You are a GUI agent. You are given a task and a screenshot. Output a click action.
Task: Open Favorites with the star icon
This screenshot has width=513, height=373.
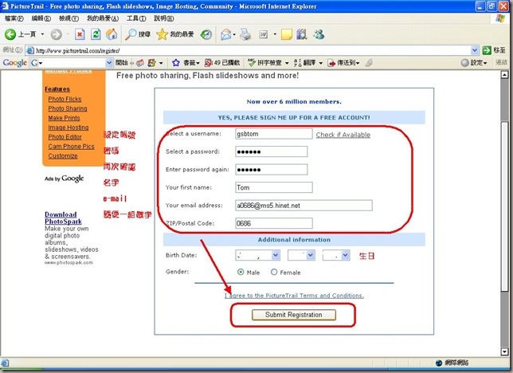[163, 34]
